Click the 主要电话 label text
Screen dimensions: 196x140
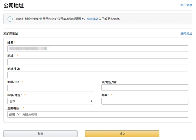(x=14, y=108)
